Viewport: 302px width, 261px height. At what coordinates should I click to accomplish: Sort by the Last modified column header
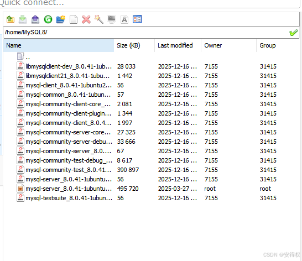178,45
